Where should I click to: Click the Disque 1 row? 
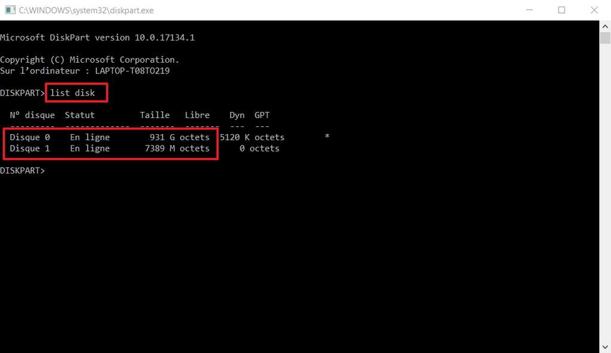[144, 148]
